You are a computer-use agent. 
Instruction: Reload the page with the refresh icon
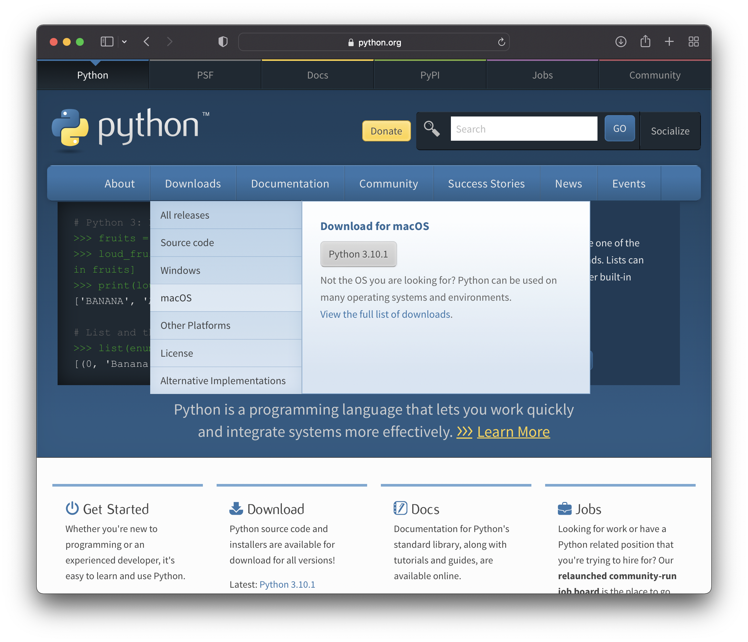[501, 42]
